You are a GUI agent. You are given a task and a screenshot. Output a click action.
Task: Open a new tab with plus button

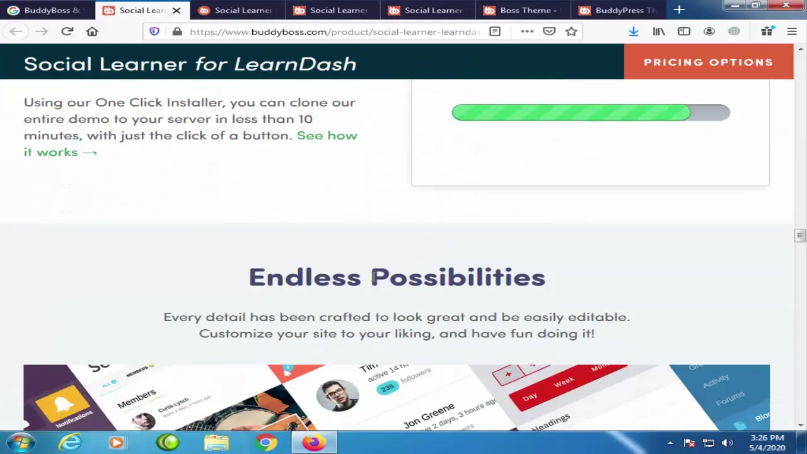679,10
